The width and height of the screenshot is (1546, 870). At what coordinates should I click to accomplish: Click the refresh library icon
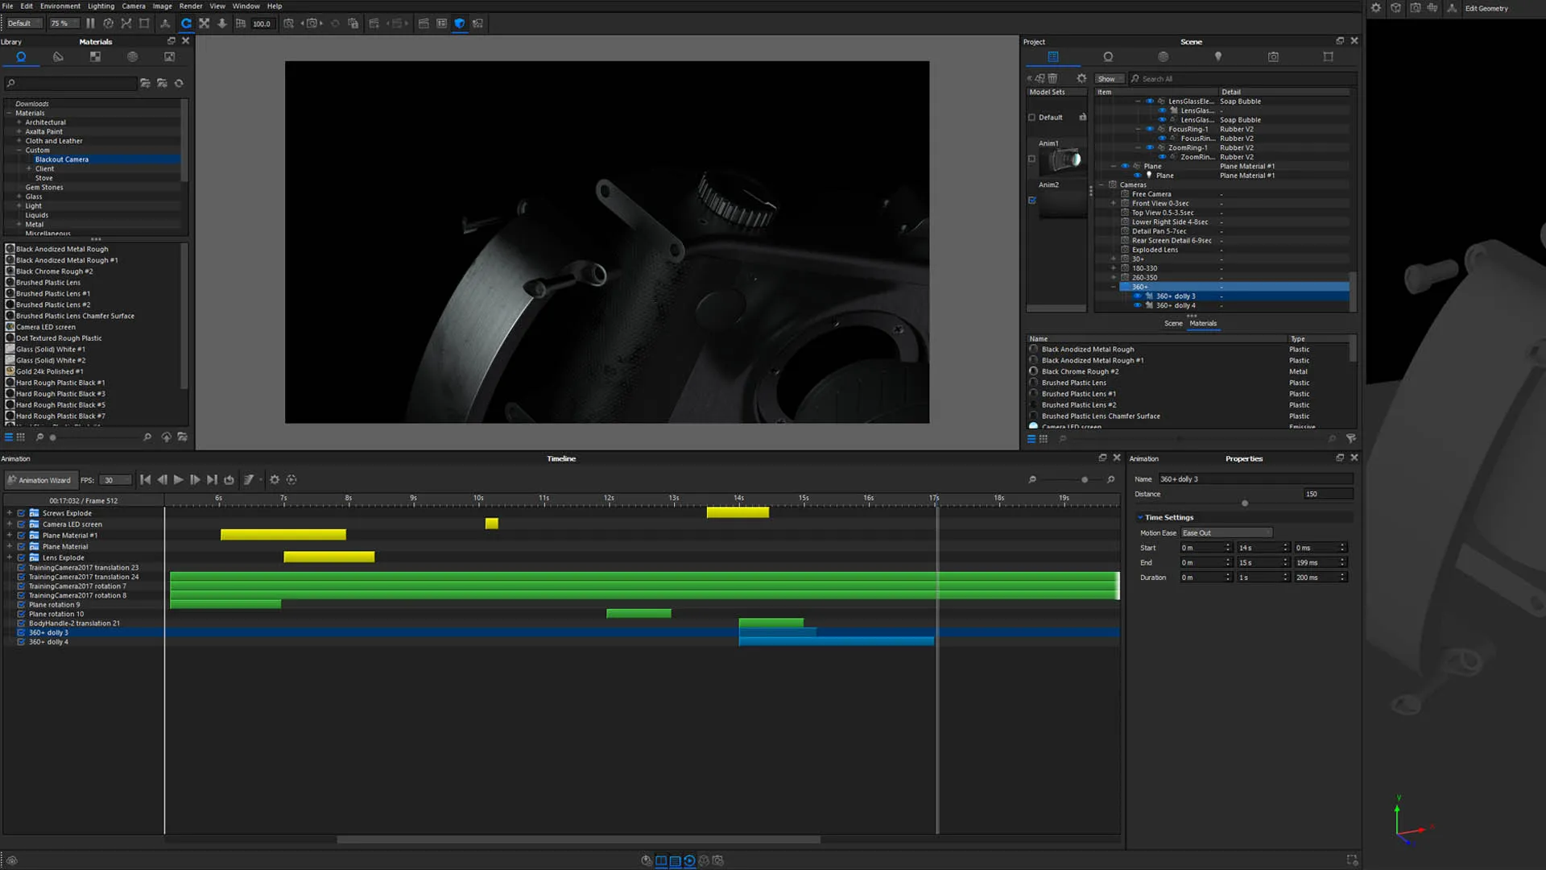(179, 84)
